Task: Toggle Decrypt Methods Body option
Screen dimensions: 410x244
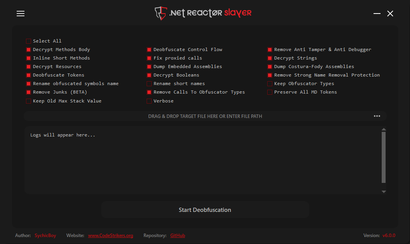Action: pos(28,49)
